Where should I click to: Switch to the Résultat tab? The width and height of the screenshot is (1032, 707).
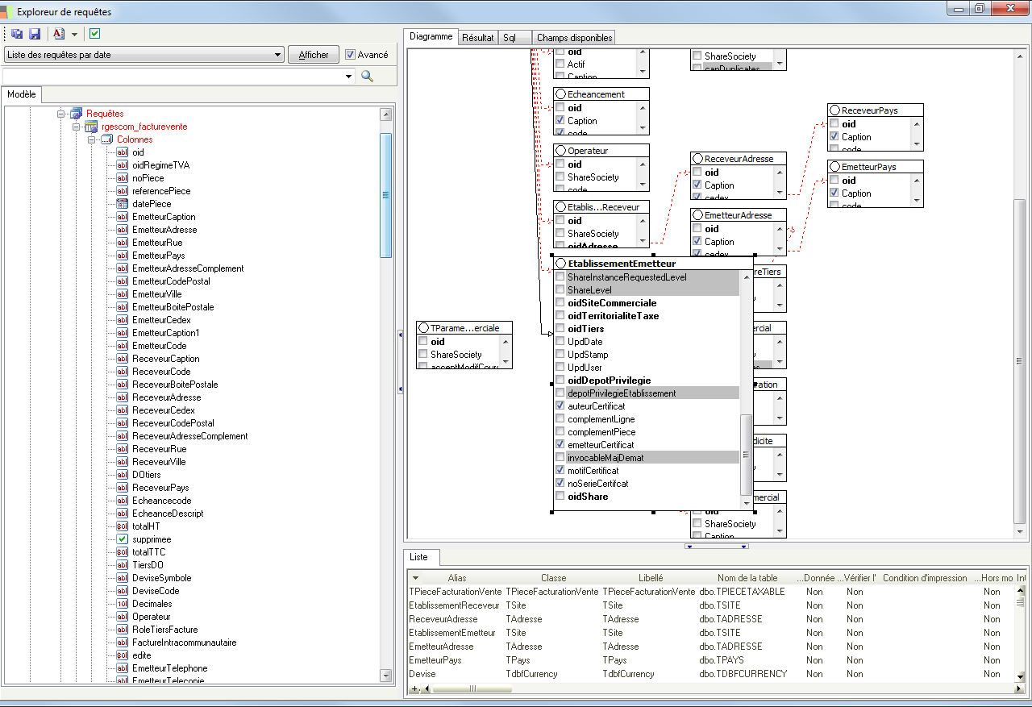[x=478, y=38]
